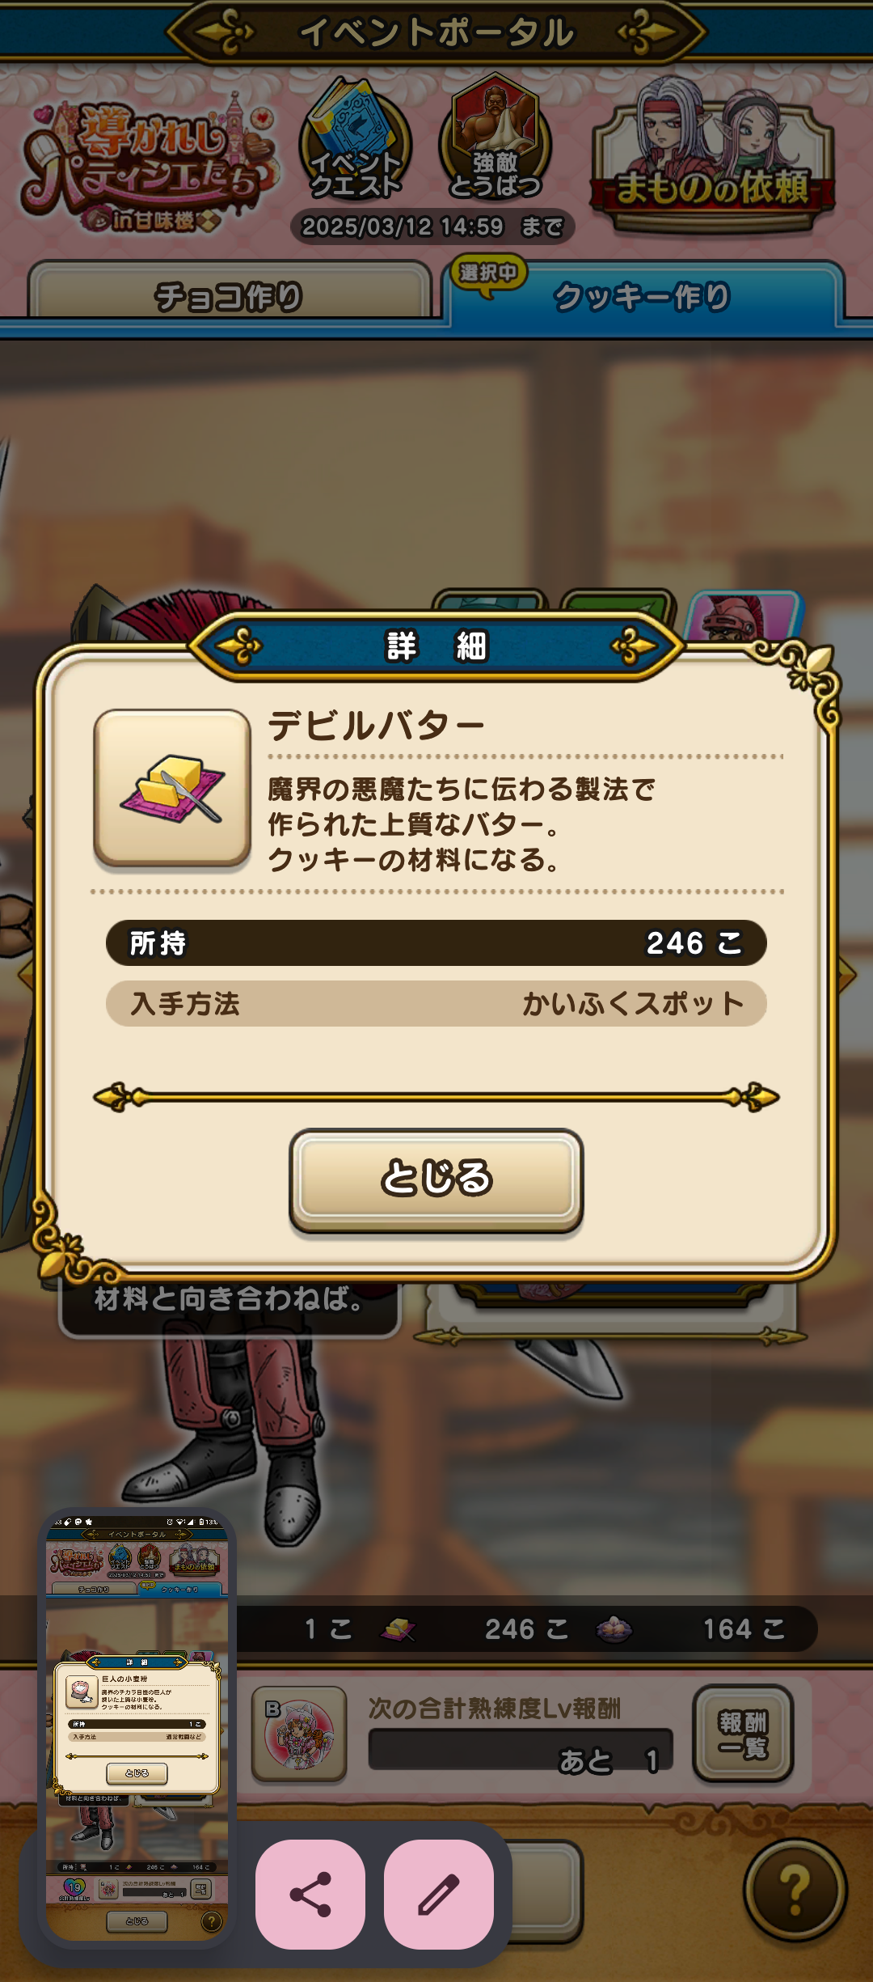Open the 報酬一覧 rewards list button
The width and height of the screenshot is (873, 1982).
pyautogui.click(x=743, y=1734)
